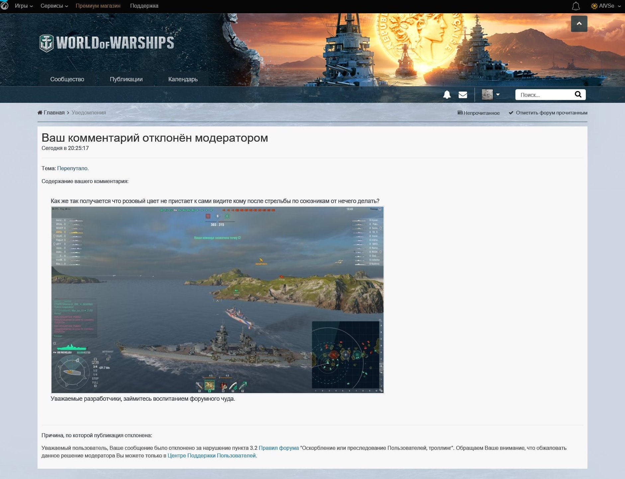
Task: Open the Поддержка menu item
Action: click(144, 6)
